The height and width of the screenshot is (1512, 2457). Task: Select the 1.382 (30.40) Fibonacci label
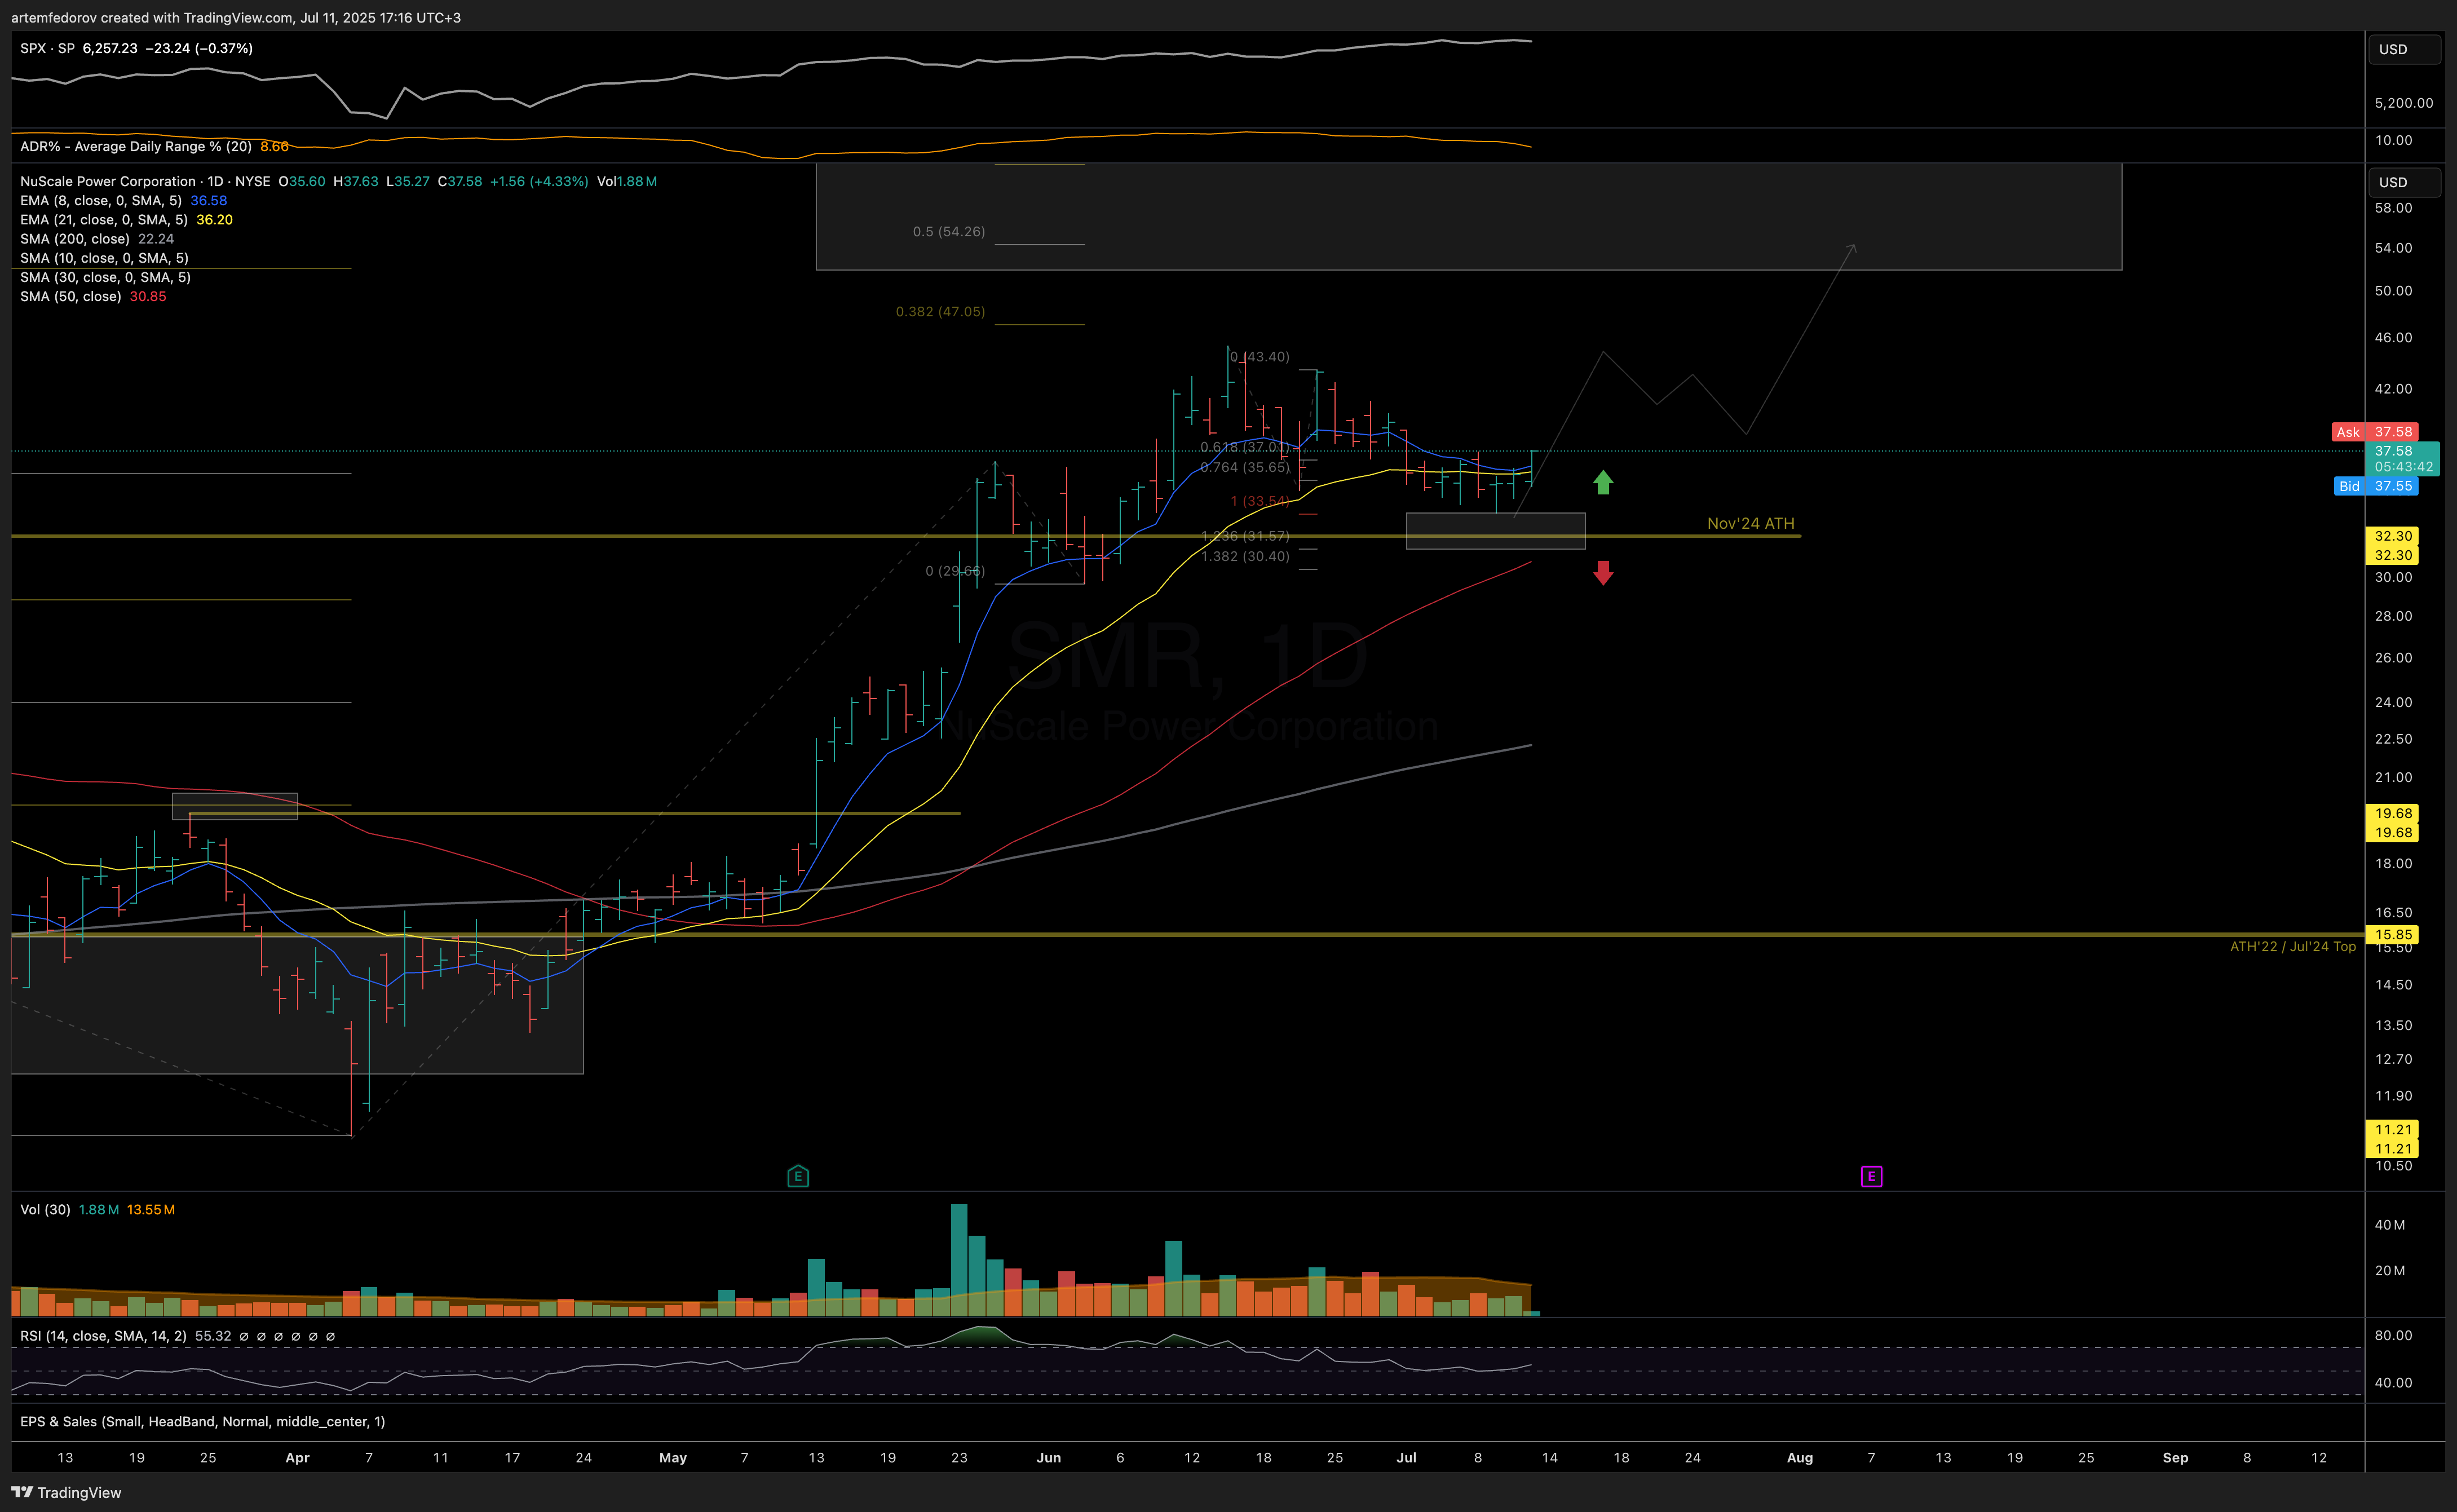(1245, 556)
